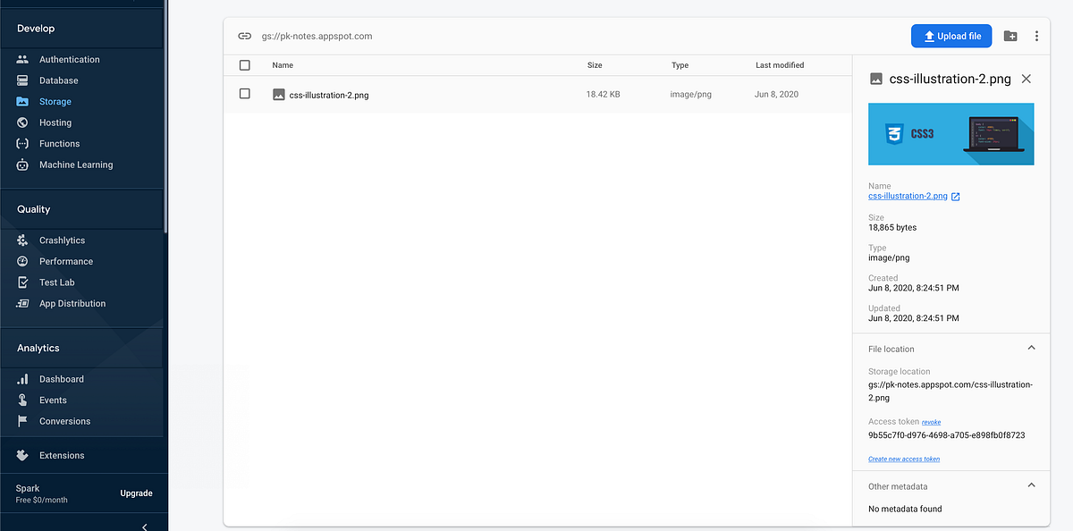Click css-illustration-2.png file name in list
1073x531 pixels.
tap(329, 95)
